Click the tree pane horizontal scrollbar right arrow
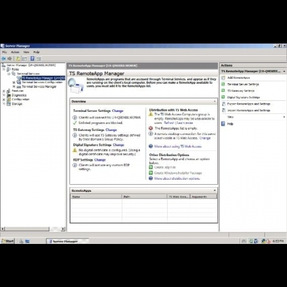Viewport: 287px width, 287px height. 63,229
